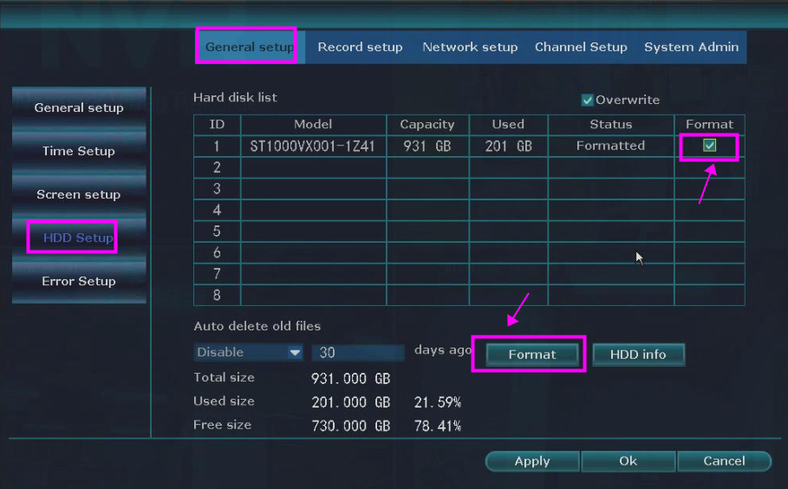Image resolution: width=788 pixels, height=489 pixels.
Task: Uncheck the Format checkbox for disk 1
Action: coord(709,146)
